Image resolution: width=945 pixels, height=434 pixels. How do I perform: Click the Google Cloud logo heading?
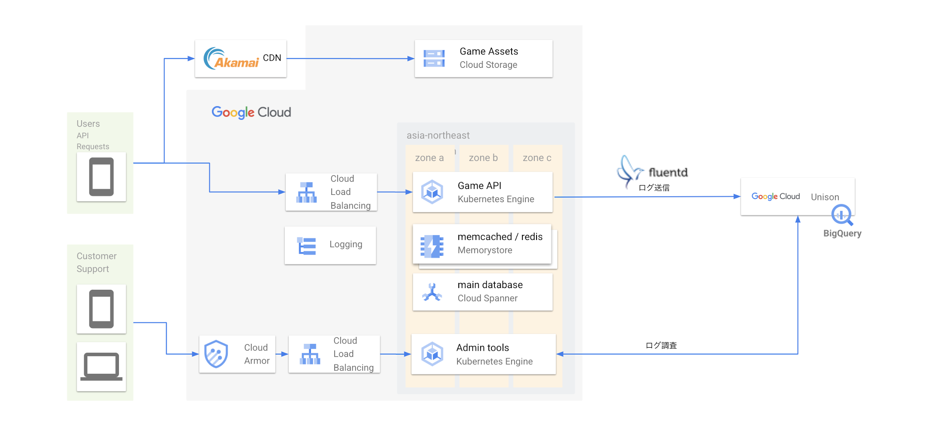(x=251, y=112)
